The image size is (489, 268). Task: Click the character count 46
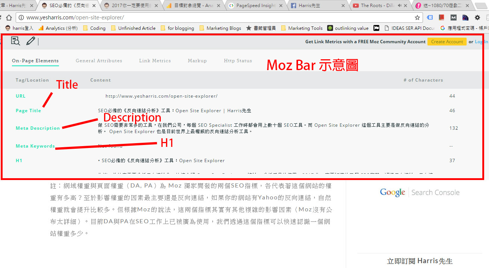(452, 111)
